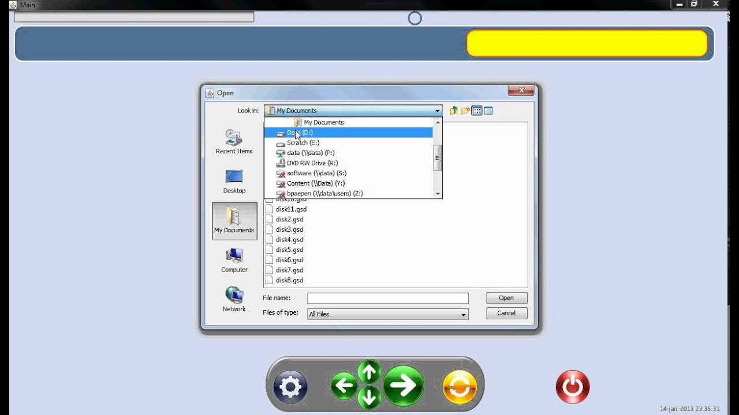Select bpaepen (\\data\users) (Z:) drive

(348, 194)
